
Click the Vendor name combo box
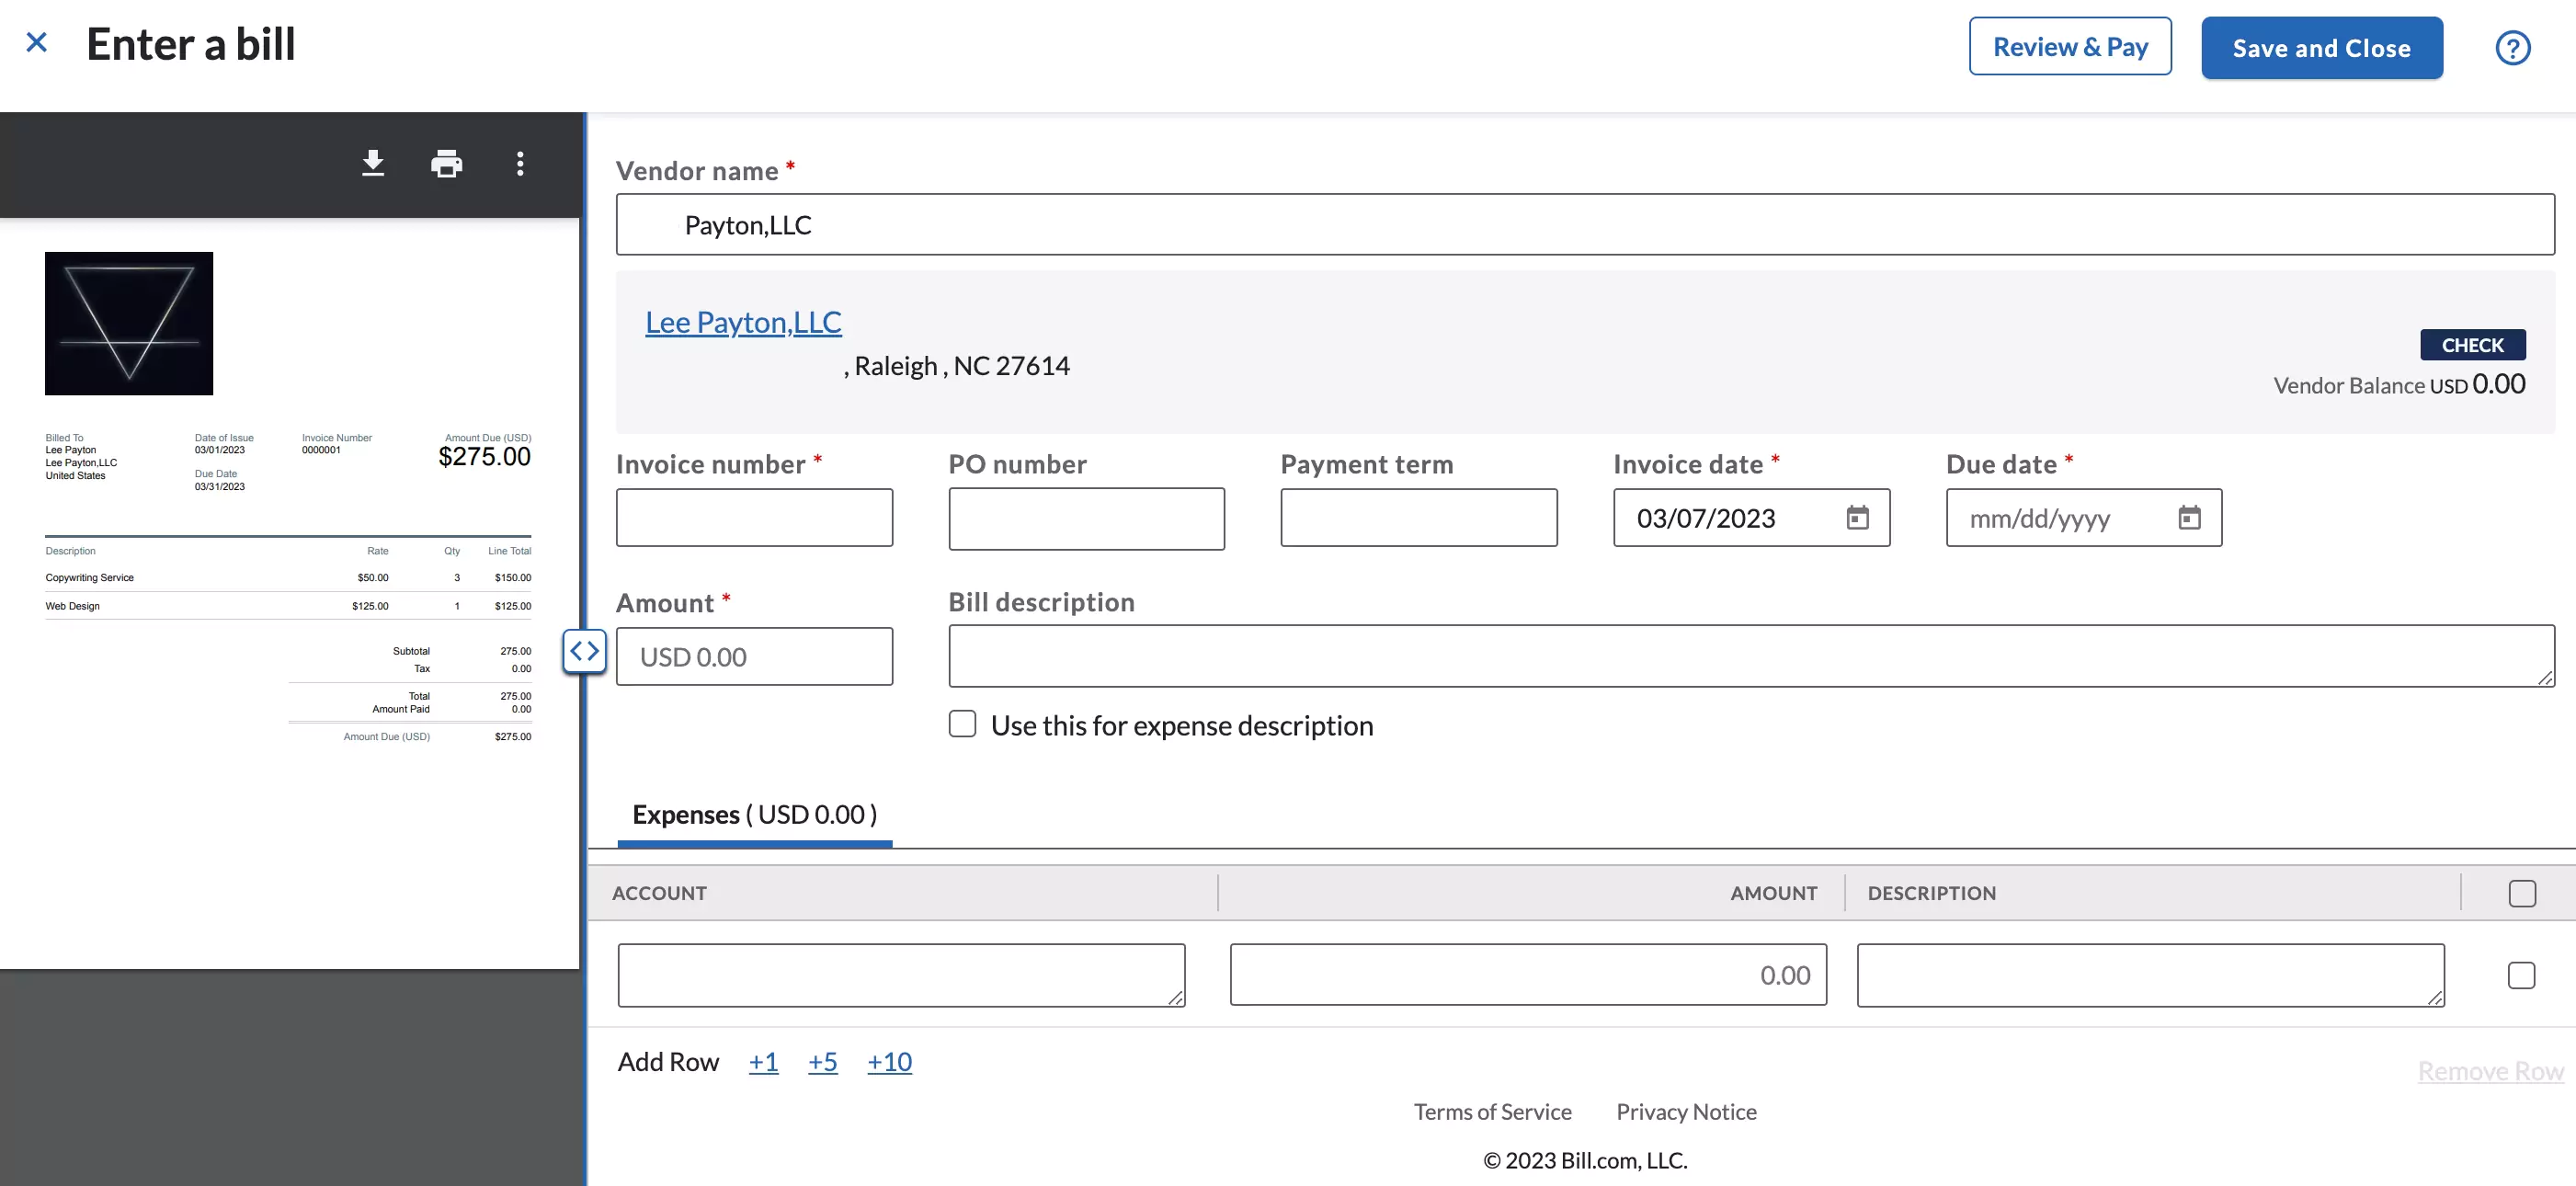(1585, 225)
